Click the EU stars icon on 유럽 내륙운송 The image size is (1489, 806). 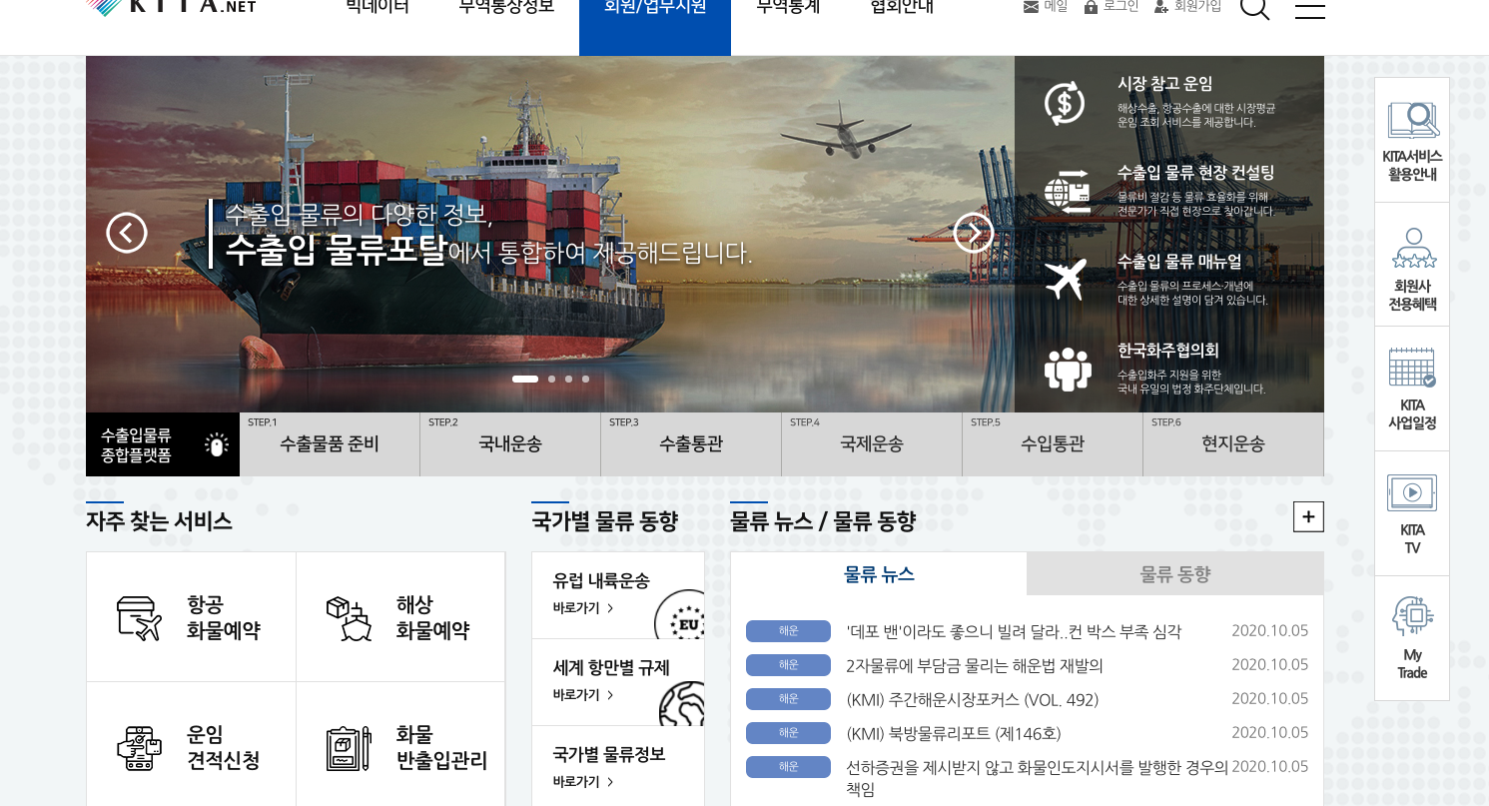pos(680,615)
